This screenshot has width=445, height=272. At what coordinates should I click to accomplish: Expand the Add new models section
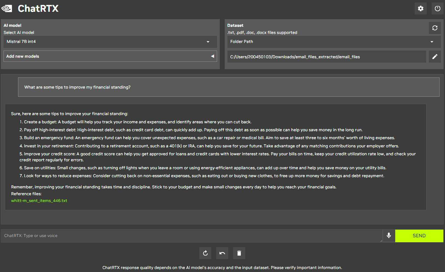click(x=110, y=56)
